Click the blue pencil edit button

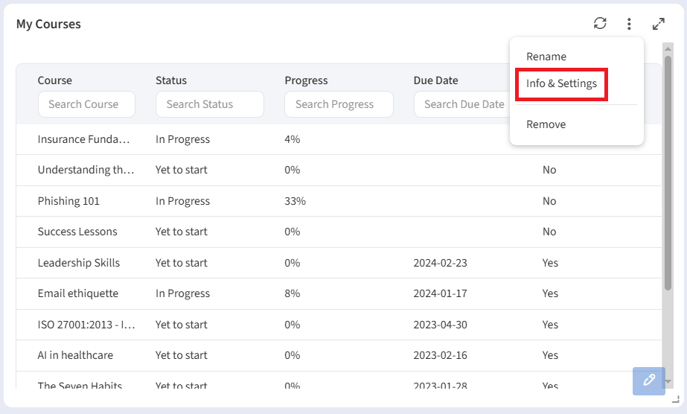tap(648, 380)
